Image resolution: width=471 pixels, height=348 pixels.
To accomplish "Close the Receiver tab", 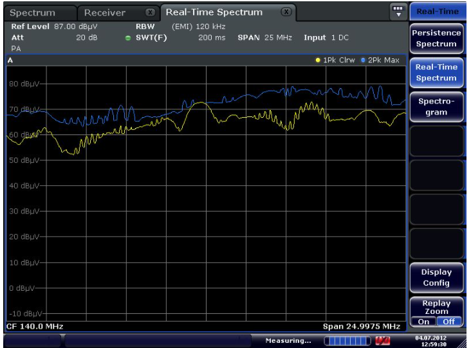I will click(x=150, y=12).
